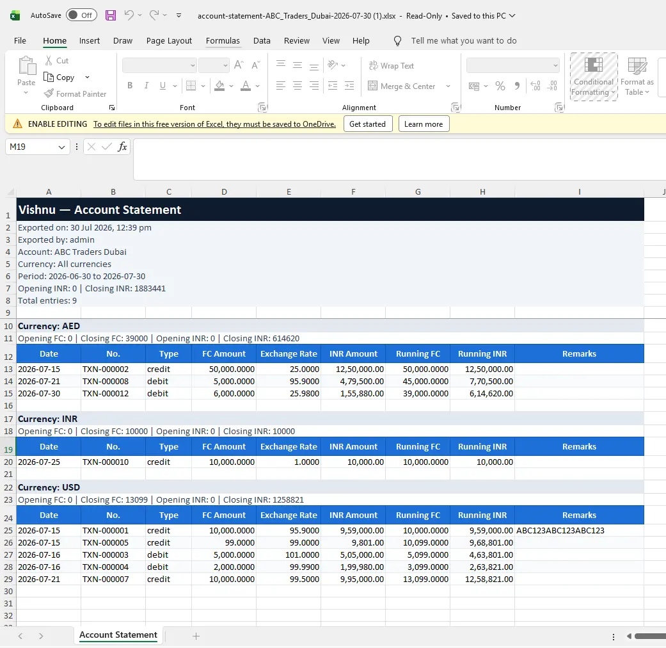The width and height of the screenshot is (666, 648).
Task: Click the Top Align icon
Action: (x=281, y=64)
